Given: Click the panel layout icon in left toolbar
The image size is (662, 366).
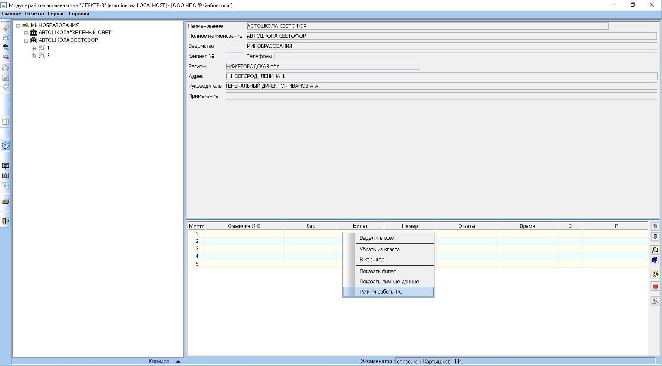Looking at the screenshot, I should [x=6, y=122].
